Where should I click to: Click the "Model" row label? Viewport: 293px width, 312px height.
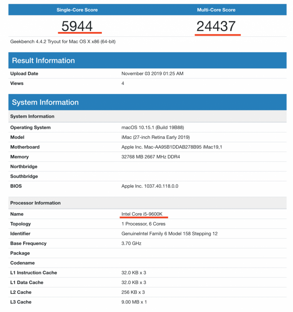point(17,137)
